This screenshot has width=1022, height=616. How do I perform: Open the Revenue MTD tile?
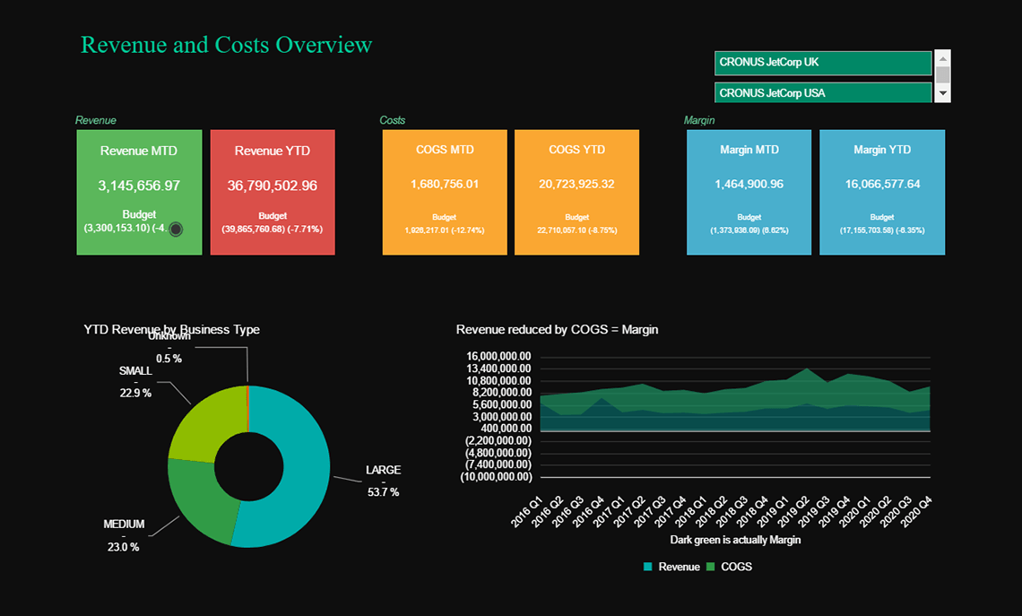[x=140, y=192]
